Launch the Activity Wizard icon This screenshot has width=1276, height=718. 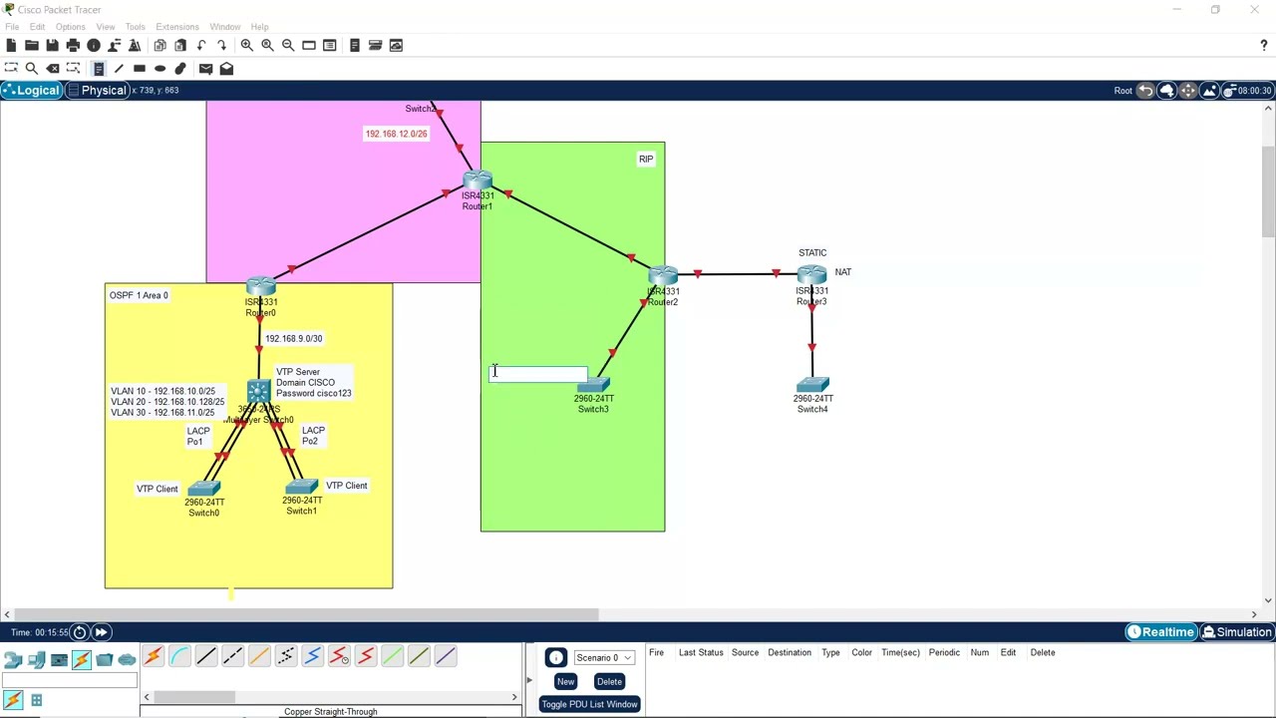135,45
